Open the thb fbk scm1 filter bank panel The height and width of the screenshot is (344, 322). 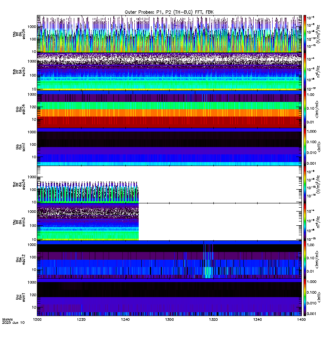point(169,147)
